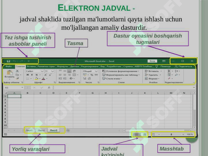This screenshot has height=156, width=208.
Task: Open the Файл tab
Action: pos(9,66)
